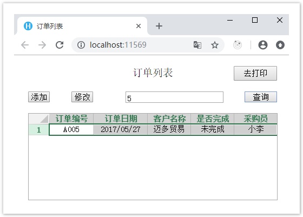This screenshot has width=303, height=217.
Task: Click the 去打印 button
Action: 255,73
